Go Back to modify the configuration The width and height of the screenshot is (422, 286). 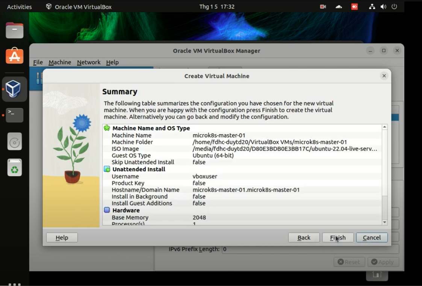pyautogui.click(x=304, y=237)
